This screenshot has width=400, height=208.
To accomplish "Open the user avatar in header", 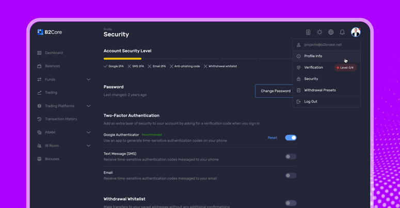I will (x=356, y=32).
